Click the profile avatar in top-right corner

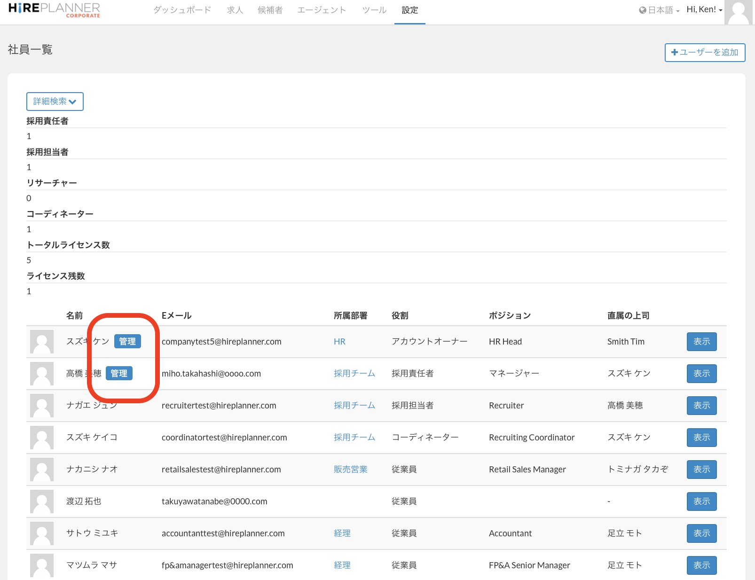tap(739, 12)
